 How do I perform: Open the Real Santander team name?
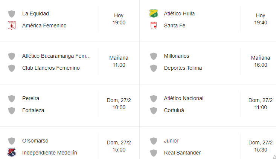(182, 153)
